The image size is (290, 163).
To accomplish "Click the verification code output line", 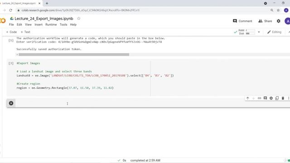I will click(x=89, y=42).
